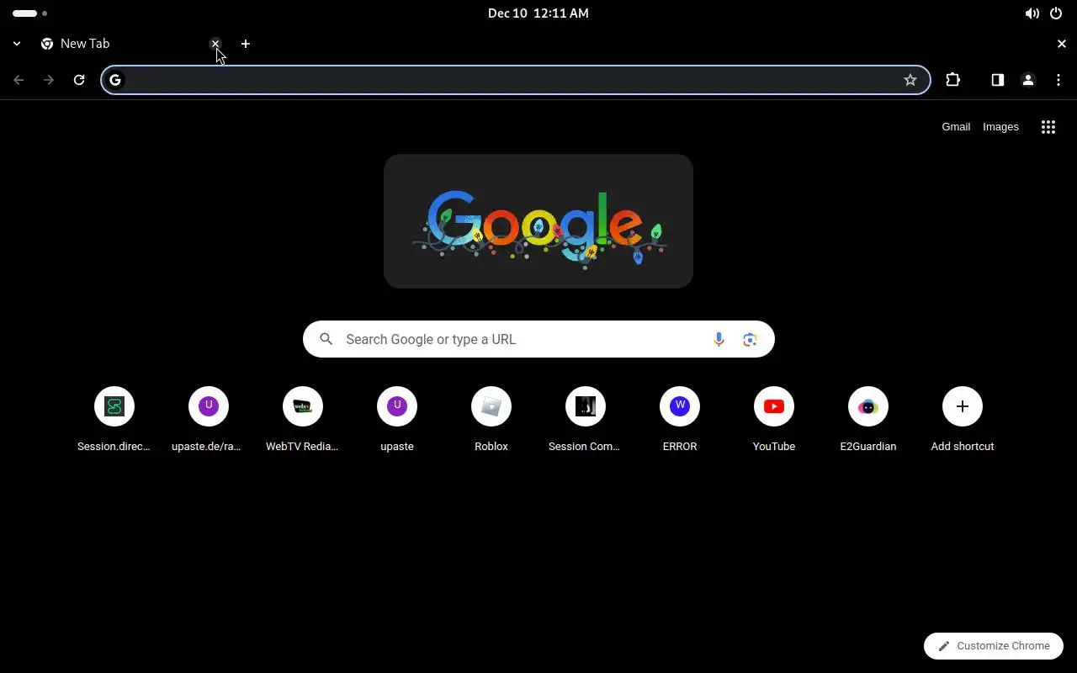The height and width of the screenshot is (673, 1077).
Task: Open the profile avatar icon
Action: point(1027,80)
